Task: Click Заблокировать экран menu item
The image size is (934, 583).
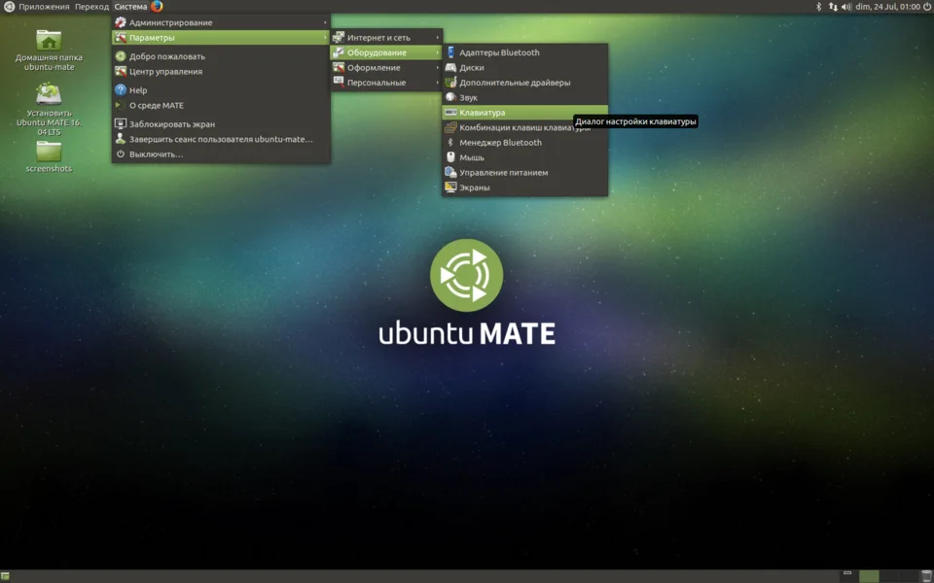Action: click(x=172, y=124)
